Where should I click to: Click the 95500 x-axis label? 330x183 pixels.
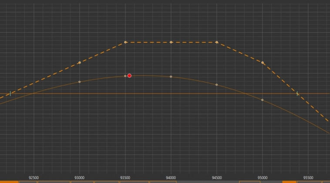[x=308, y=178]
